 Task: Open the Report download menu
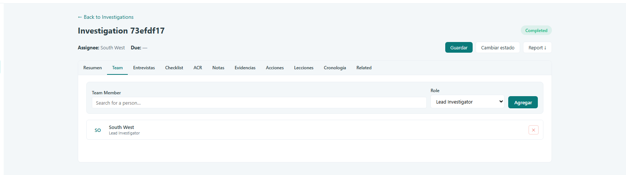[537, 48]
